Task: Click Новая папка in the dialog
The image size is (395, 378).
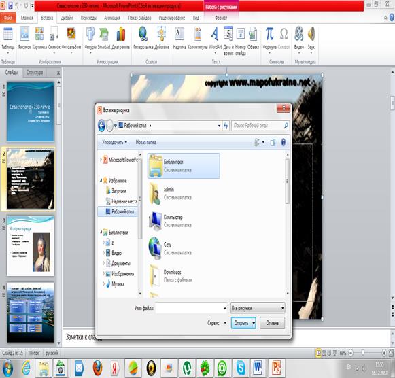Action: [x=145, y=142]
